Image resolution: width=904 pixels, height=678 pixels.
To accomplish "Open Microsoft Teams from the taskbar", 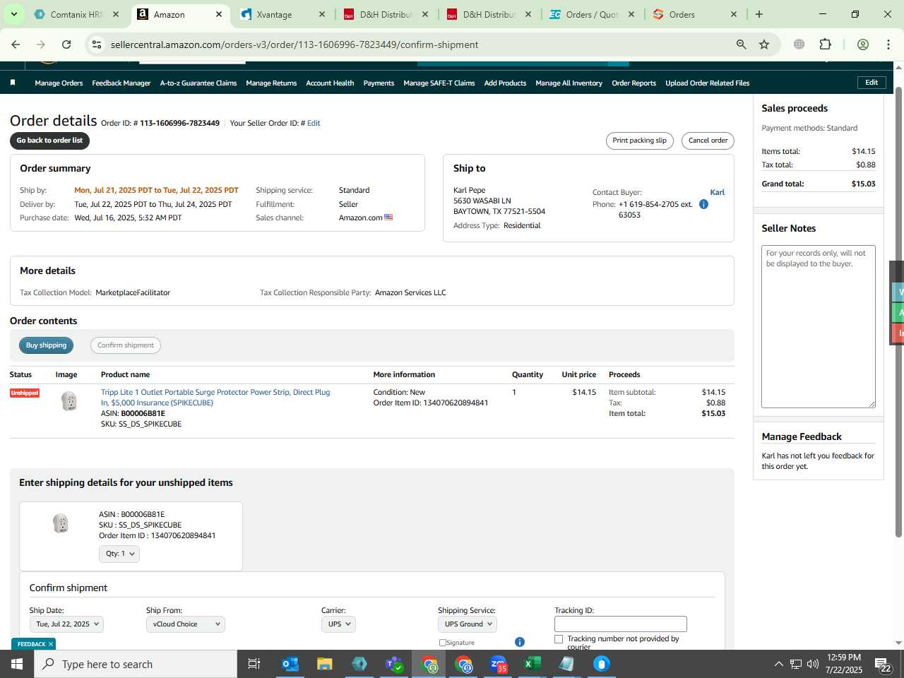I will pyautogui.click(x=394, y=664).
